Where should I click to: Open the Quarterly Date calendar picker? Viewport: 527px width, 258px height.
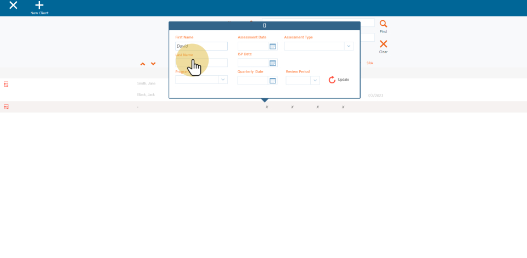click(x=272, y=81)
